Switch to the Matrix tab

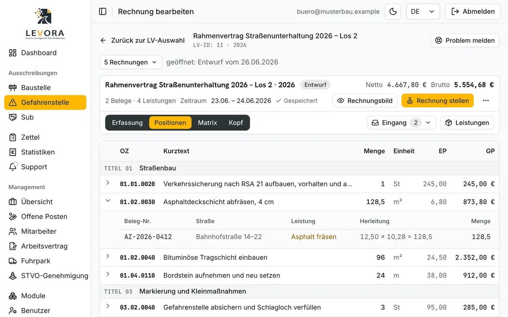point(207,123)
